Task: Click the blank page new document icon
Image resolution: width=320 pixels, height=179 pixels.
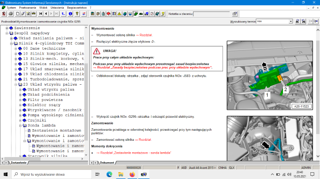Action: tap(18, 14)
